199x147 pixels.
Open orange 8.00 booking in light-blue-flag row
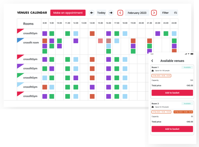tap(45, 87)
